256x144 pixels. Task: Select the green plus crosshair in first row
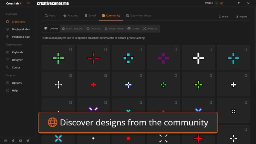click(x=58, y=58)
